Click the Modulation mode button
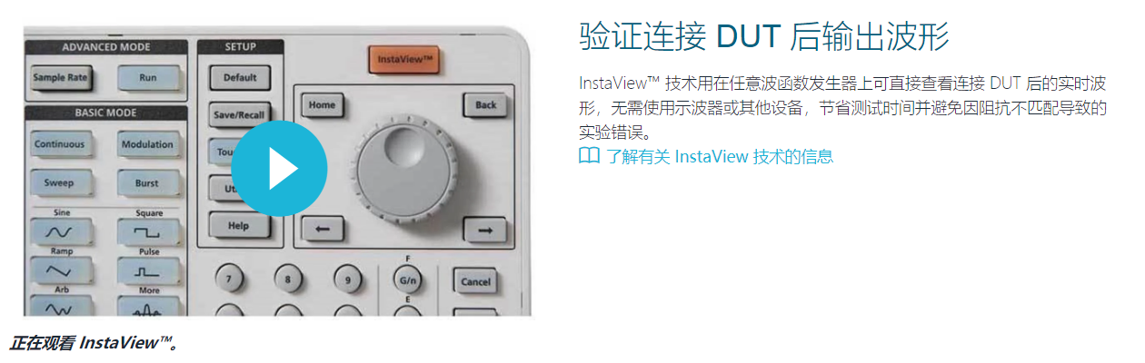Viewport: 1145px width, 363px height. [x=147, y=144]
